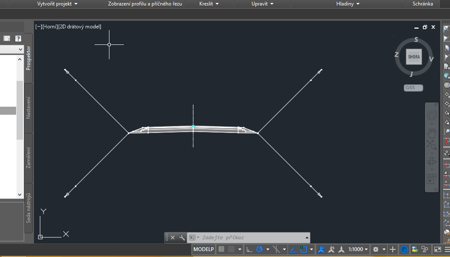The height and width of the screenshot is (257, 450).
Task: Click the Pan hand tool in navigation bar
Action: 432,132
